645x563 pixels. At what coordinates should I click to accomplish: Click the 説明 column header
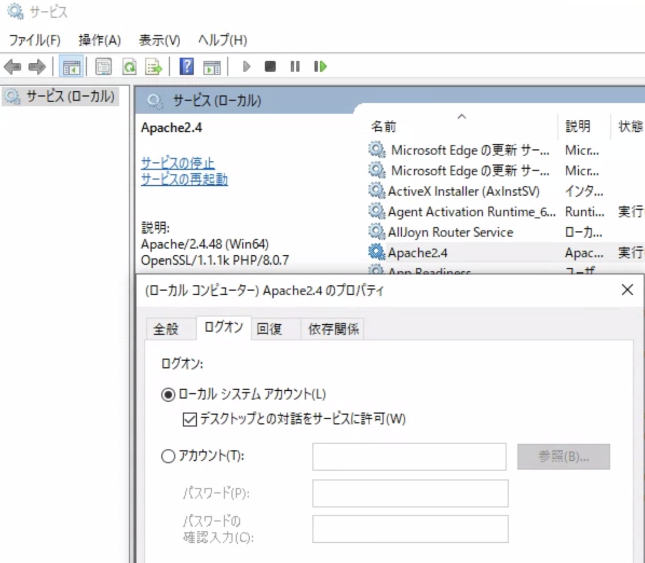tap(584, 126)
